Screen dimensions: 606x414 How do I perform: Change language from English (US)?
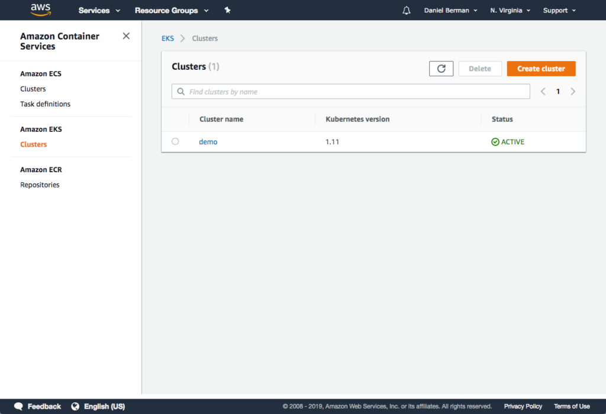(104, 406)
